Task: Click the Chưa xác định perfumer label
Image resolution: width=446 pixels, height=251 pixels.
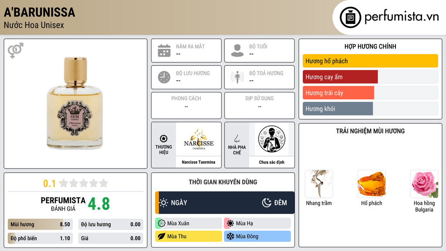Action: [x=272, y=162]
